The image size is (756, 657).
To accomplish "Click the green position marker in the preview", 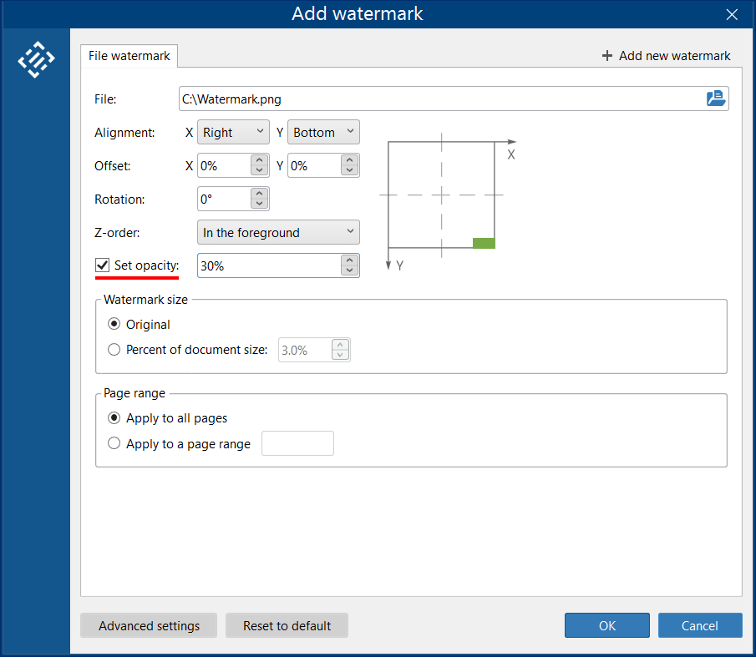I will click(484, 243).
